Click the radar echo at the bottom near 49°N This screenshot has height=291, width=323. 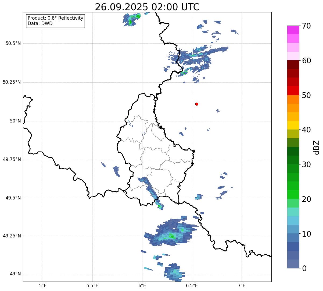pyautogui.click(x=174, y=272)
